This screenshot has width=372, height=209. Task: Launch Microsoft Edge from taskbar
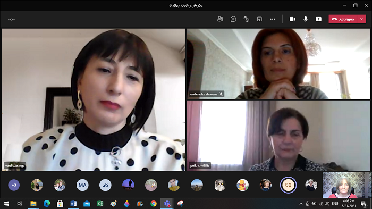(x=47, y=204)
